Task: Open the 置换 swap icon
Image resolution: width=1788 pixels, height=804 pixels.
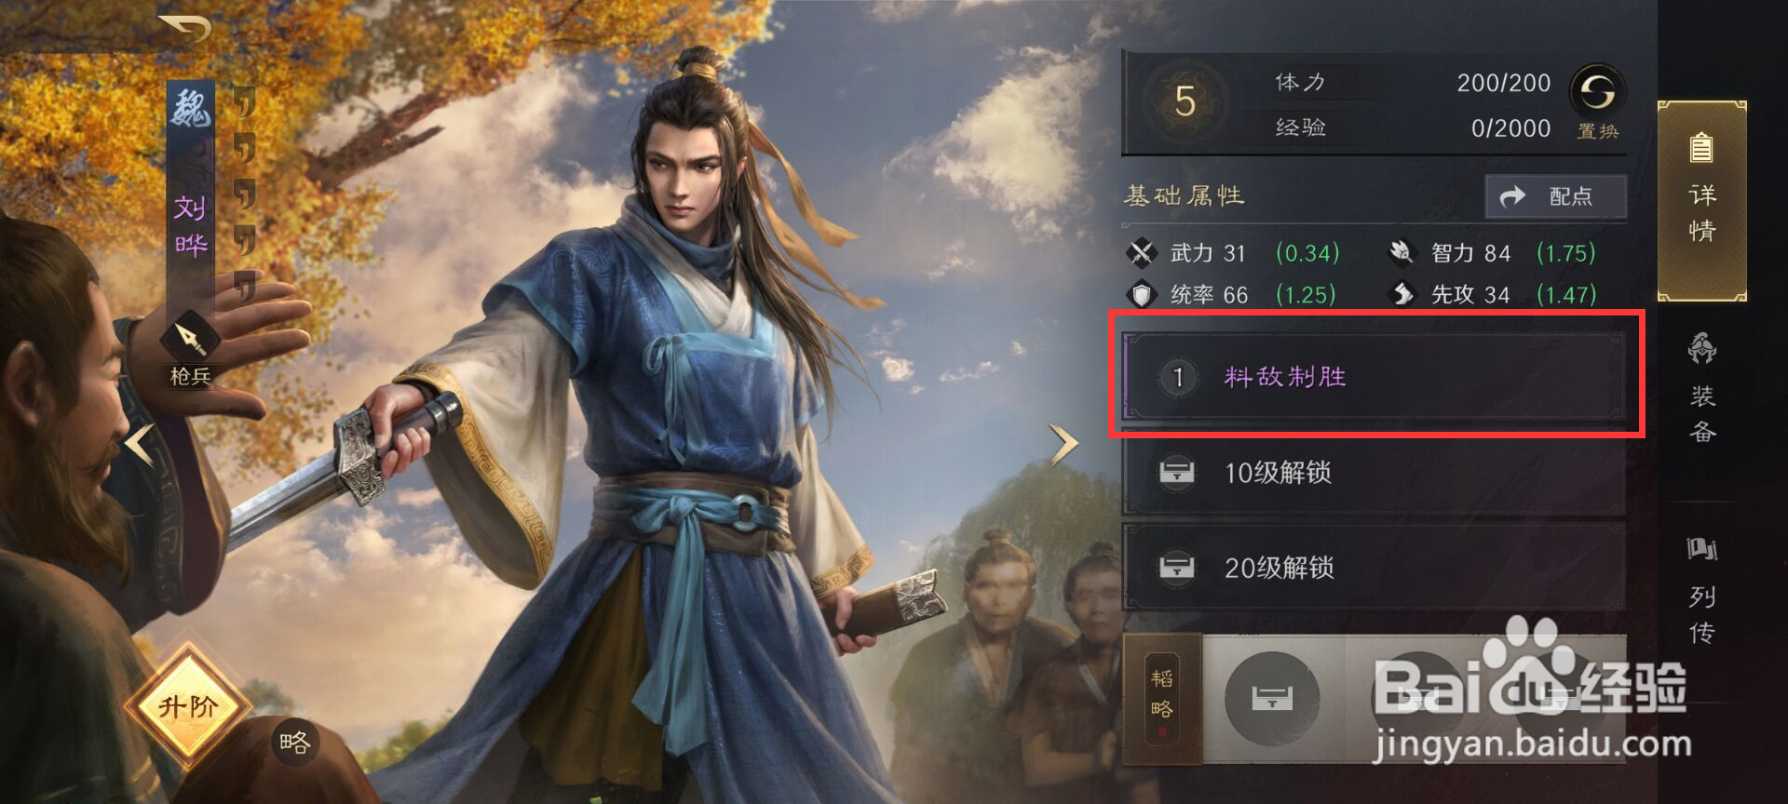Action: click(x=1597, y=92)
